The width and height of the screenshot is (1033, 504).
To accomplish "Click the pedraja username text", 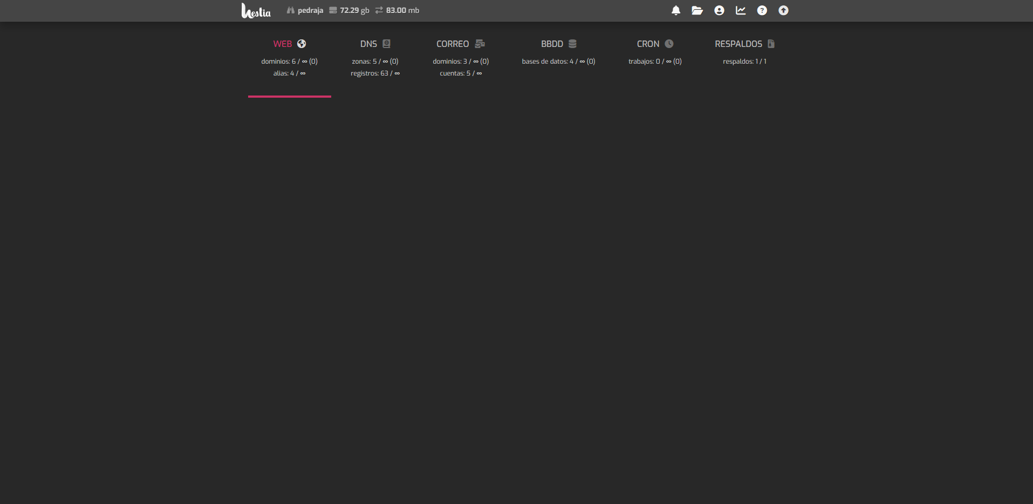I will 310,10.
